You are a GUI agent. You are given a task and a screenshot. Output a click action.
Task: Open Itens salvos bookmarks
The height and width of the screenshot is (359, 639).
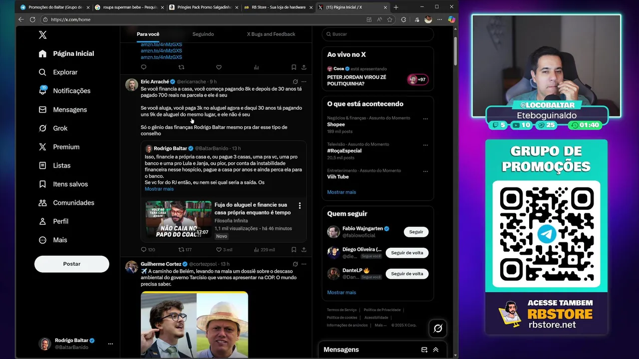click(63, 184)
